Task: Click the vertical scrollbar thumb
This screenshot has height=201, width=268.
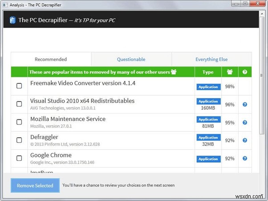Action: 262,75
